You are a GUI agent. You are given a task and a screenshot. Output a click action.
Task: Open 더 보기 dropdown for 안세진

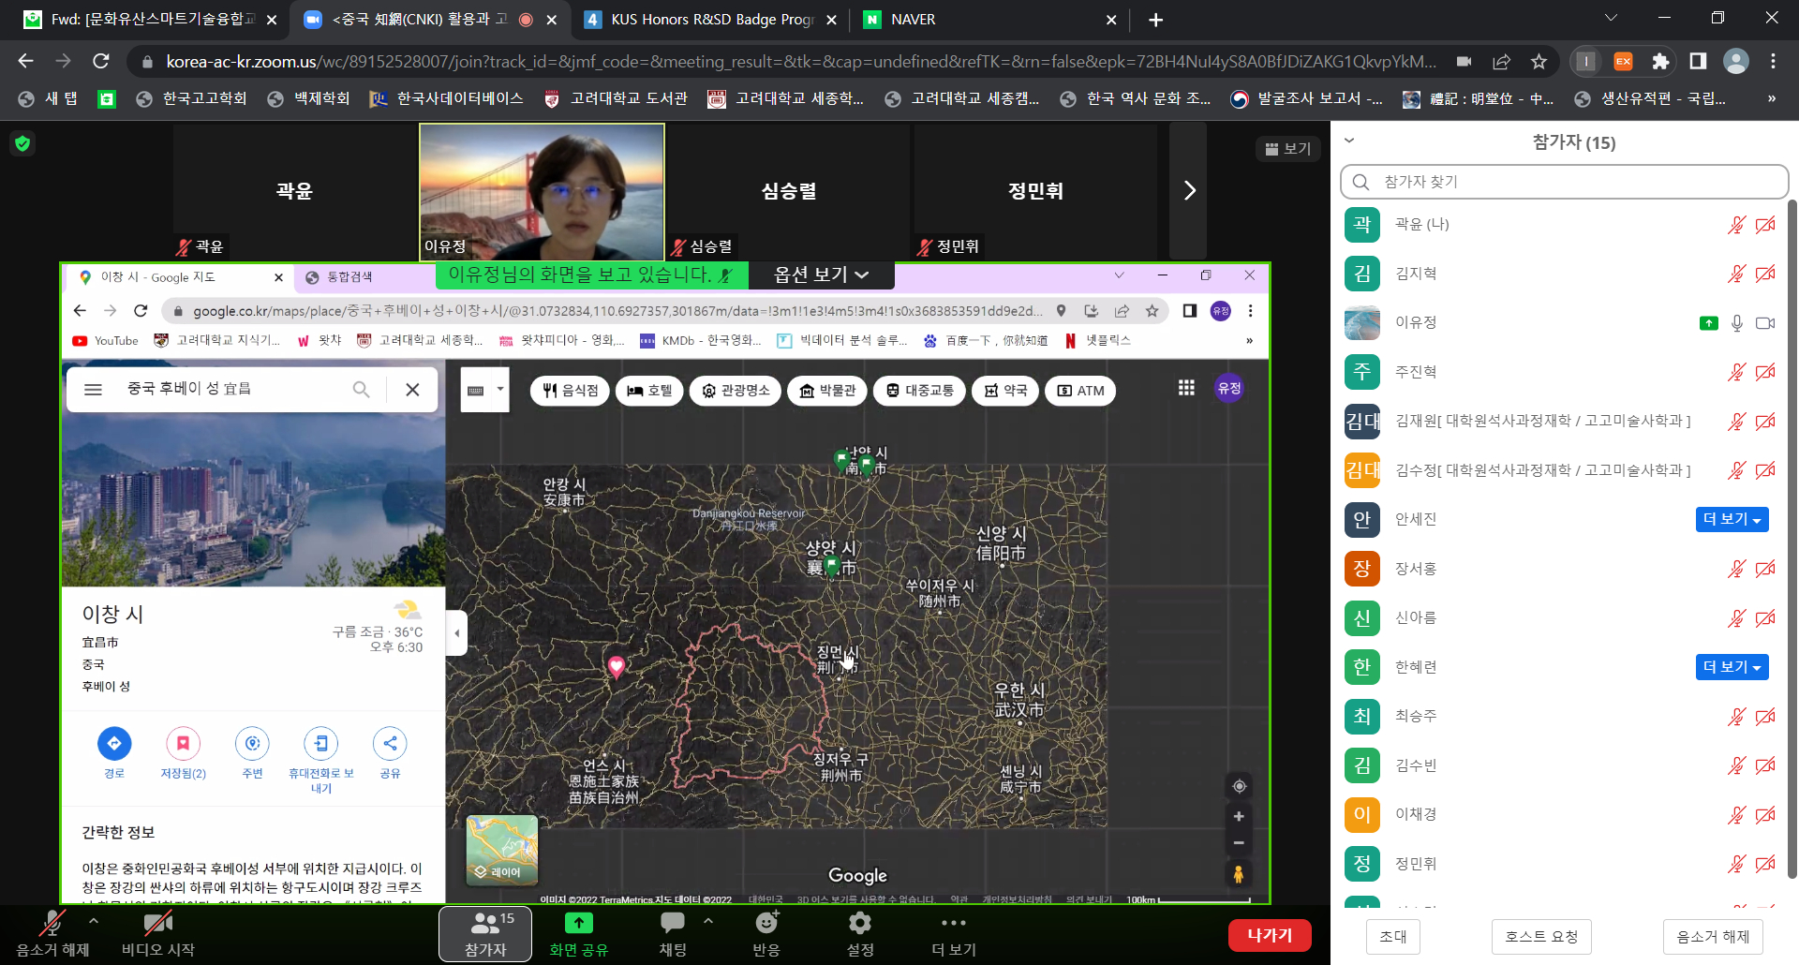point(1732,520)
